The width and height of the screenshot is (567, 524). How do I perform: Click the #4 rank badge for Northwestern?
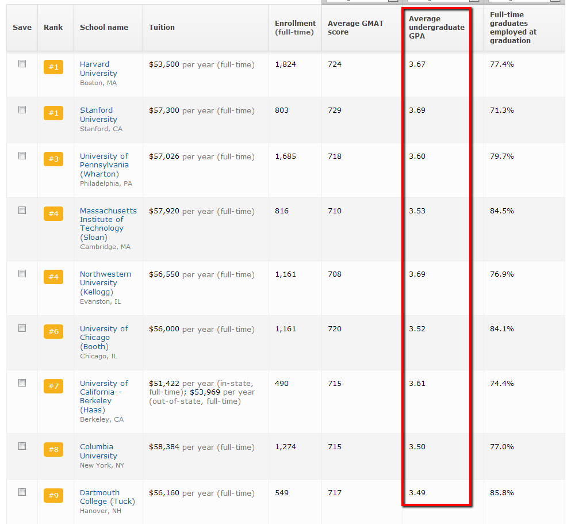(53, 277)
